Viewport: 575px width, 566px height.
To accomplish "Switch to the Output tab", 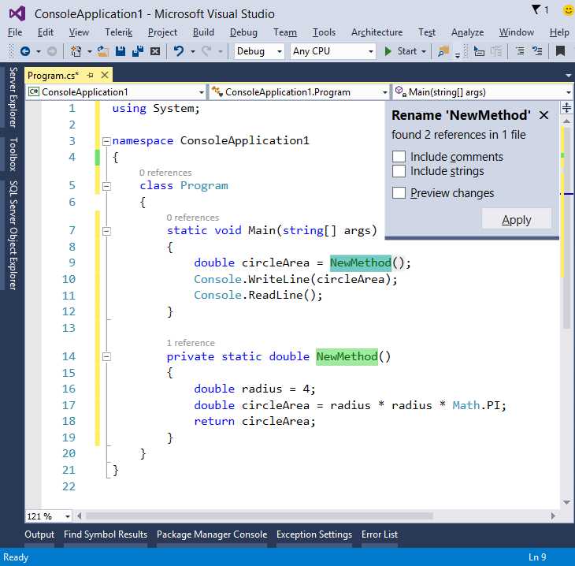I will (x=39, y=534).
